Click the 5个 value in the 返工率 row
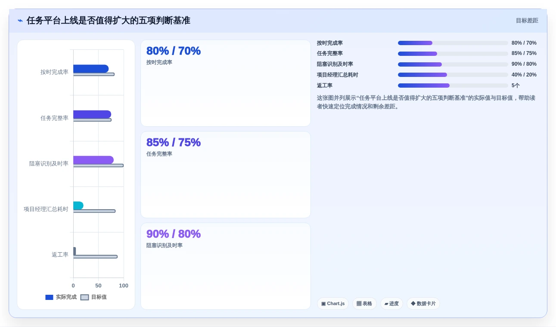The height and width of the screenshot is (327, 556). 516,86
